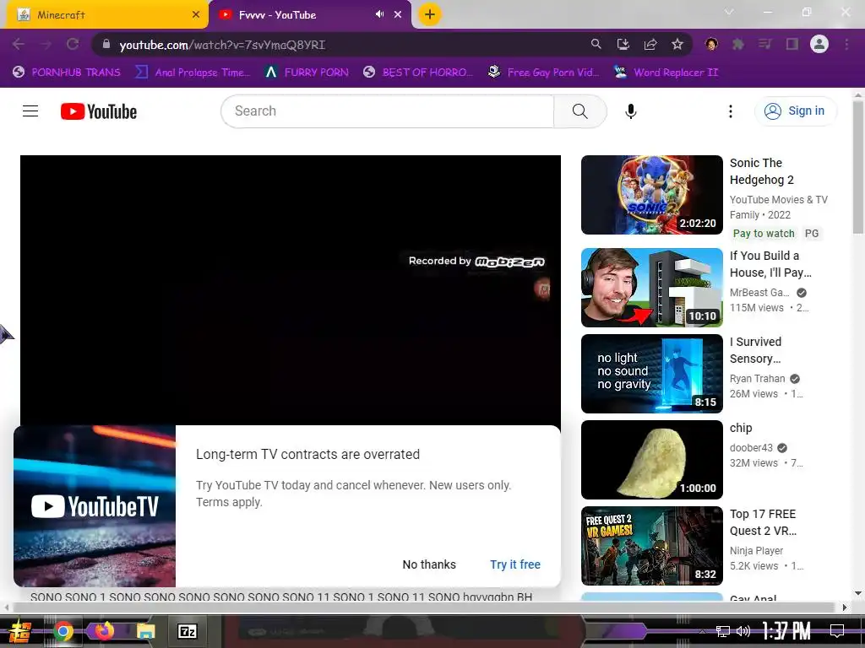Click the horizontal page scrollbar

click(426, 607)
